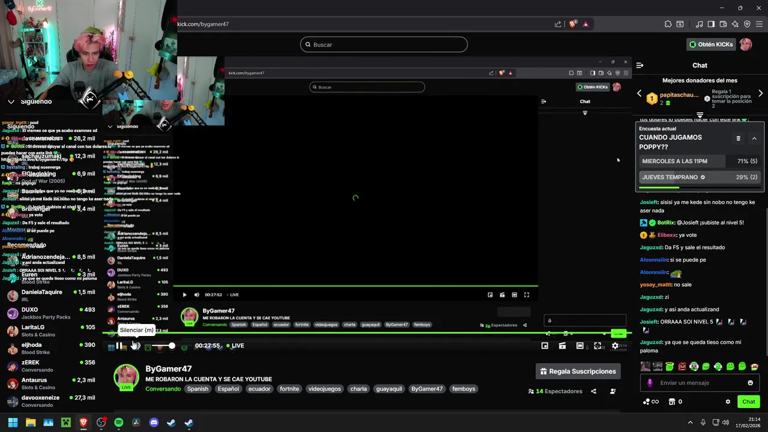Send message with green Chat button
This screenshot has width=768, height=432.
point(749,402)
